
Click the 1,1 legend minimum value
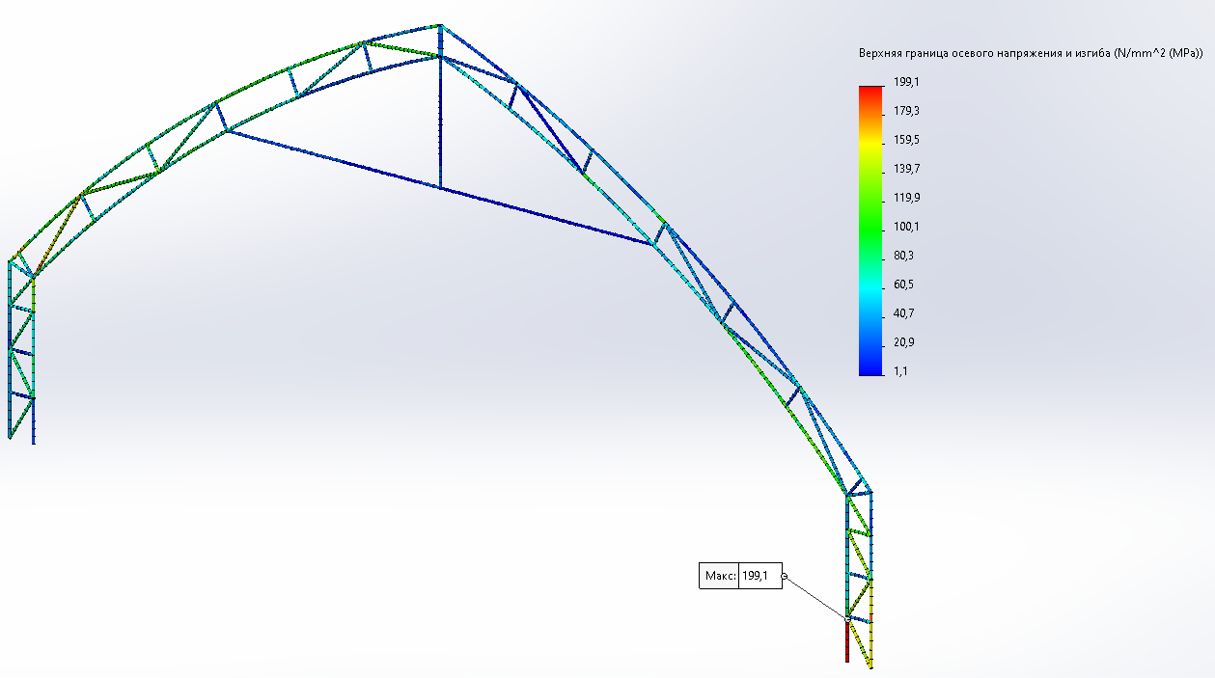[x=900, y=371]
